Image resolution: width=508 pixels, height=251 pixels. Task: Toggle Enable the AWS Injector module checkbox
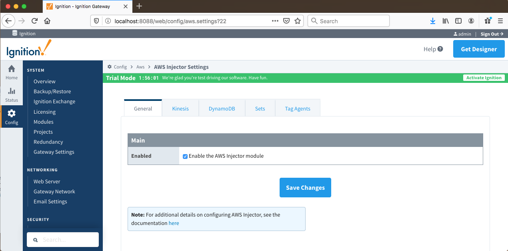tap(185, 156)
